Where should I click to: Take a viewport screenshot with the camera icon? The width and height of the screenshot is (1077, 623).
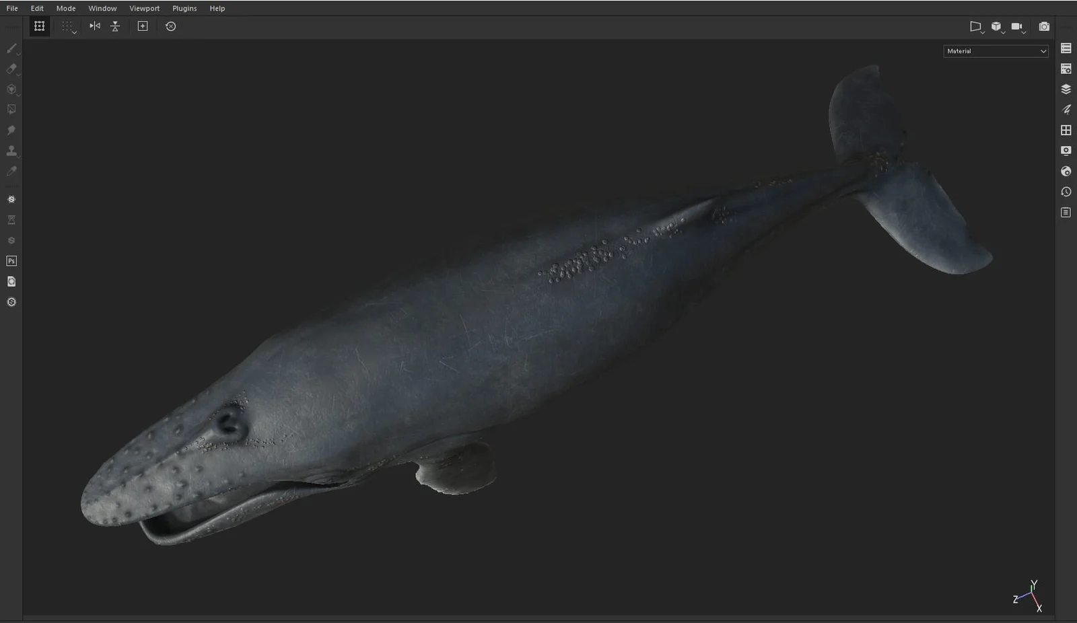(1045, 26)
